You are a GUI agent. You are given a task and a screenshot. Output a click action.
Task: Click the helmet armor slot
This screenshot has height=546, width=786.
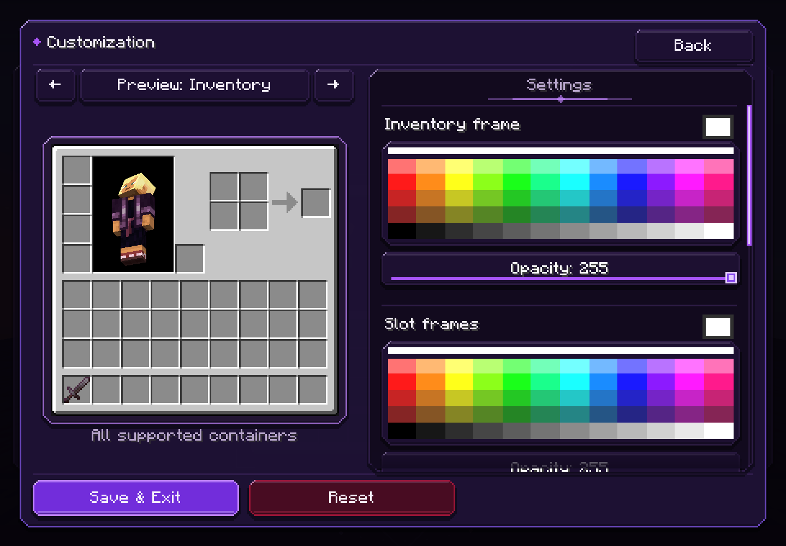tap(77, 170)
